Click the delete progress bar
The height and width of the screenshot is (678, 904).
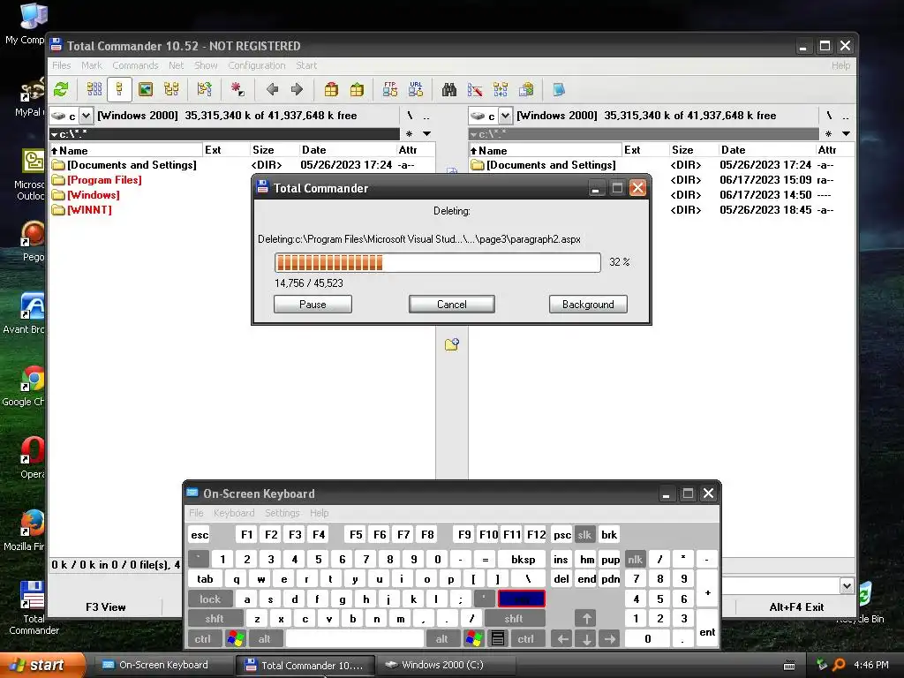click(x=438, y=262)
